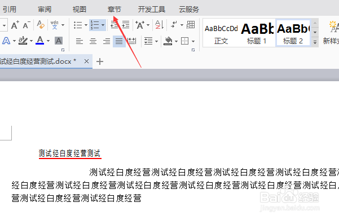Click the table tool grid icon

(x=191, y=25)
